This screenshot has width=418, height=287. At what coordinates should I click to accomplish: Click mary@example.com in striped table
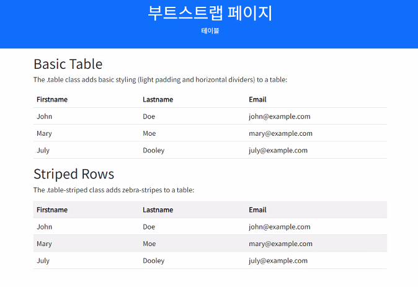tap(280, 244)
